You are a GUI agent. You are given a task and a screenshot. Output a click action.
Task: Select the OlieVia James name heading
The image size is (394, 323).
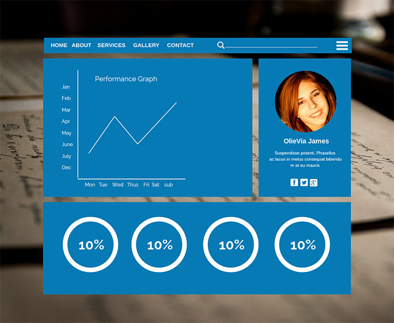[x=306, y=141]
